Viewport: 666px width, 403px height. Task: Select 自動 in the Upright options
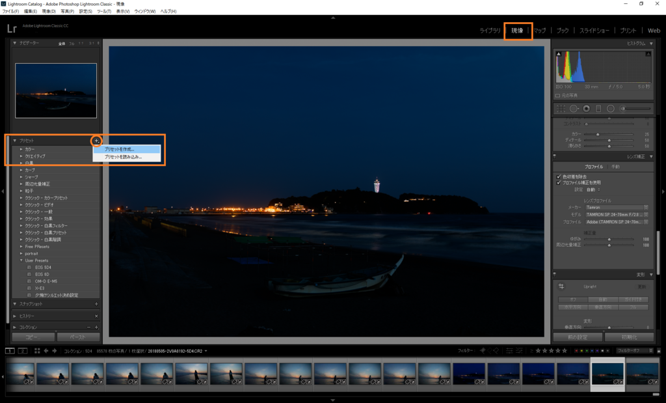603,299
